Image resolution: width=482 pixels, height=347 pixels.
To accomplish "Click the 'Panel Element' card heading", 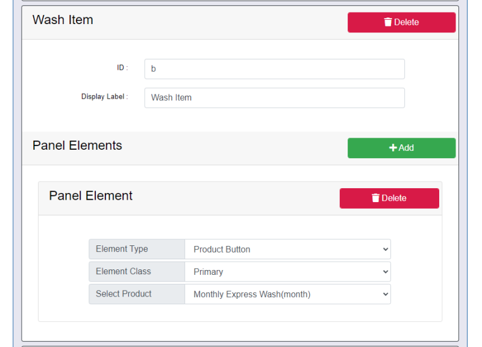I will pyautogui.click(x=91, y=196).
